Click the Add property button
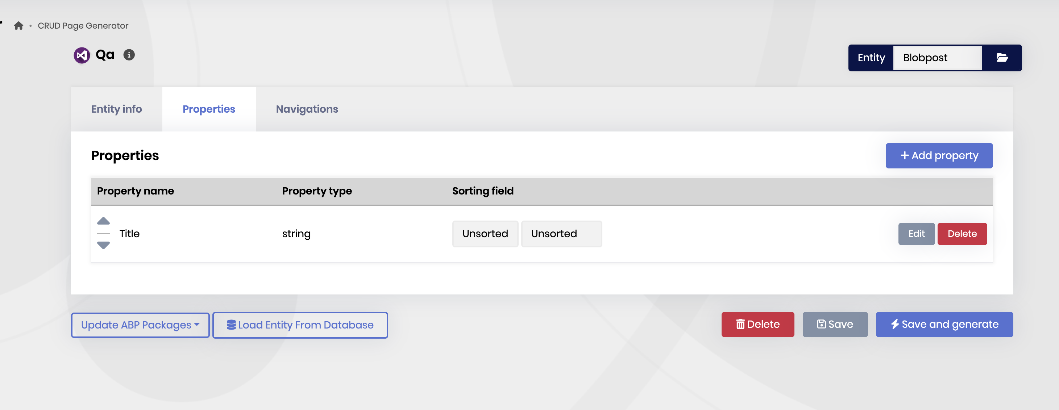This screenshot has height=410, width=1059. [x=939, y=156]
